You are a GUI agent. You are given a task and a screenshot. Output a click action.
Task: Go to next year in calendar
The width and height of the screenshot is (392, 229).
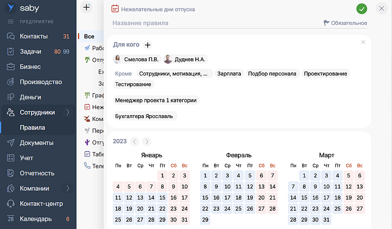pyautogui.click(x=147, y=142)
